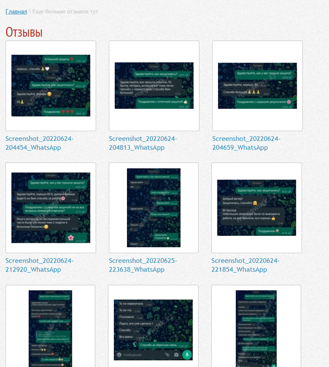Screen dimensions: 329x367
Task: Click the Screenshot_20220624-204659_WhatsApp title link
Action: [246, 143]
